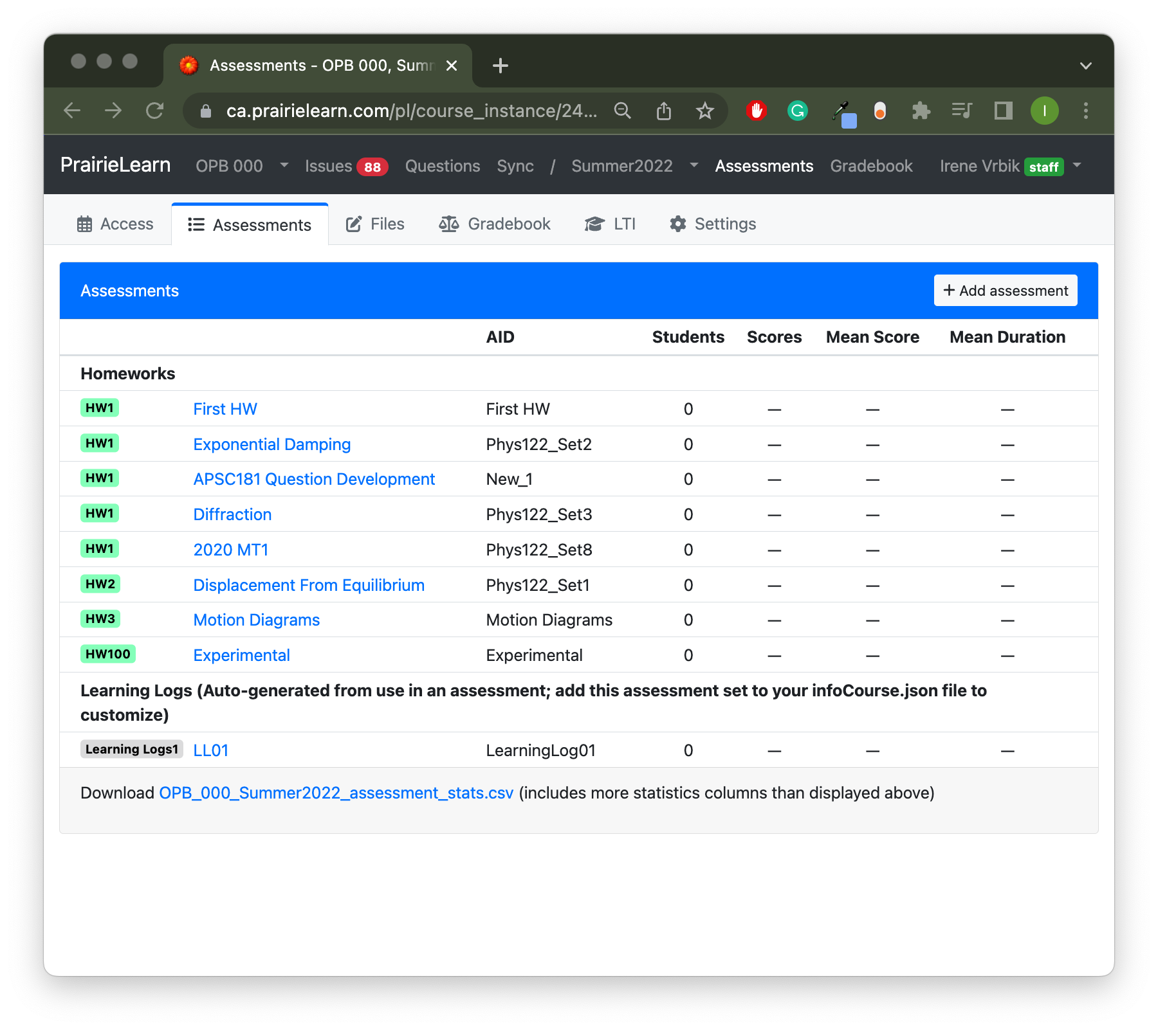This screenshot has width=1158, height=1030.
Task: Switch to the Files tab
Action: click(375, 224)
